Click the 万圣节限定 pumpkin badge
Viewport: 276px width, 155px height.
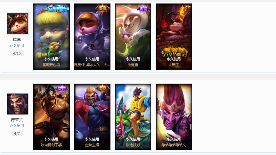coord(174,52)
